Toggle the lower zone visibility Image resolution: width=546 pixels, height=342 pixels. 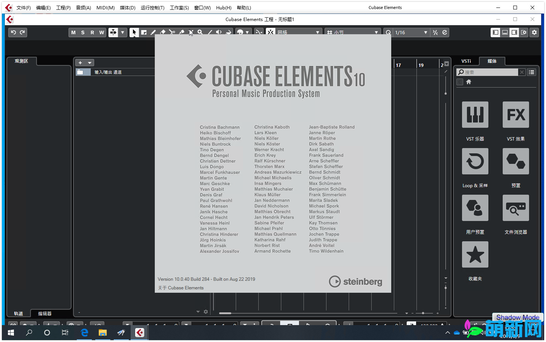point(505,32)
